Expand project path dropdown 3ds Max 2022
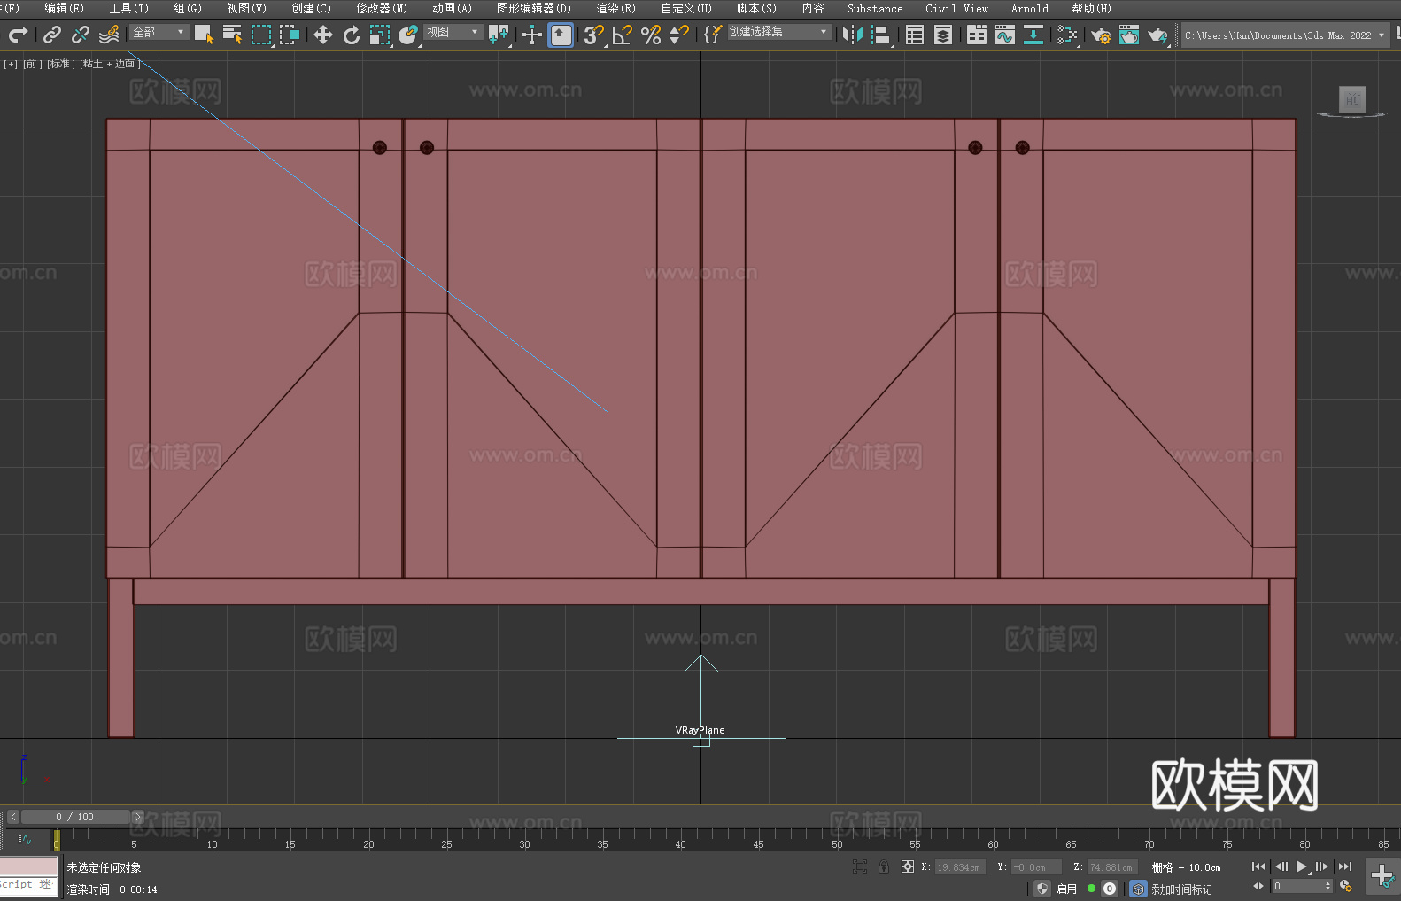1401x901 pixels. point(1381,35)
